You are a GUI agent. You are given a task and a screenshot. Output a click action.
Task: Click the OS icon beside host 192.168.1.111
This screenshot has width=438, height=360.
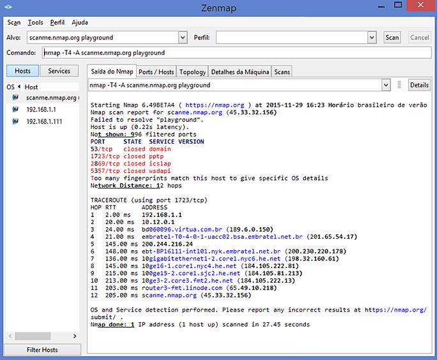14,121
